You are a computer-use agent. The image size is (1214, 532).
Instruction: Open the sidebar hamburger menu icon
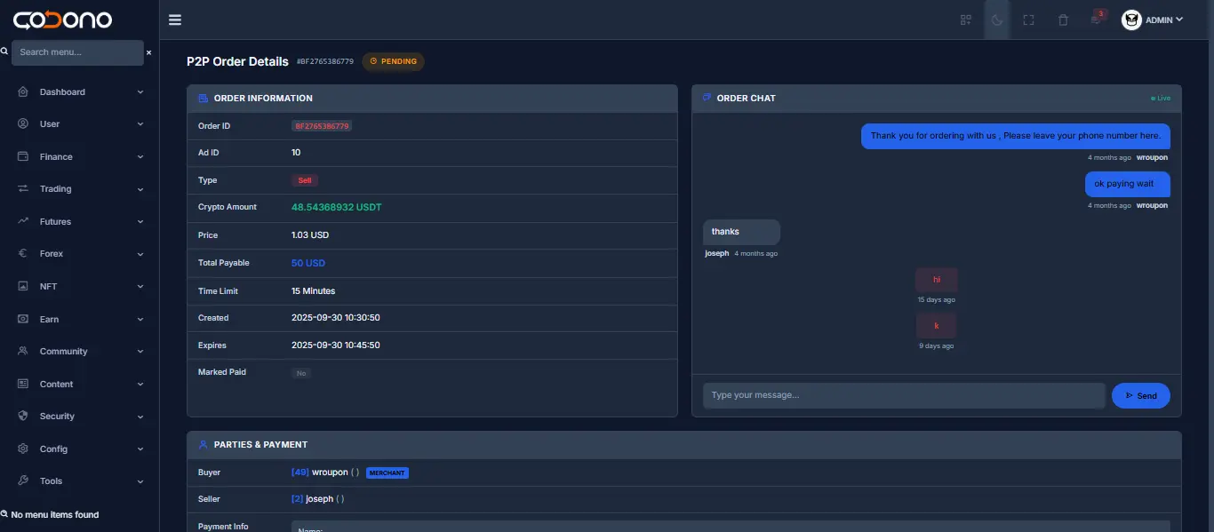[174, 19]
